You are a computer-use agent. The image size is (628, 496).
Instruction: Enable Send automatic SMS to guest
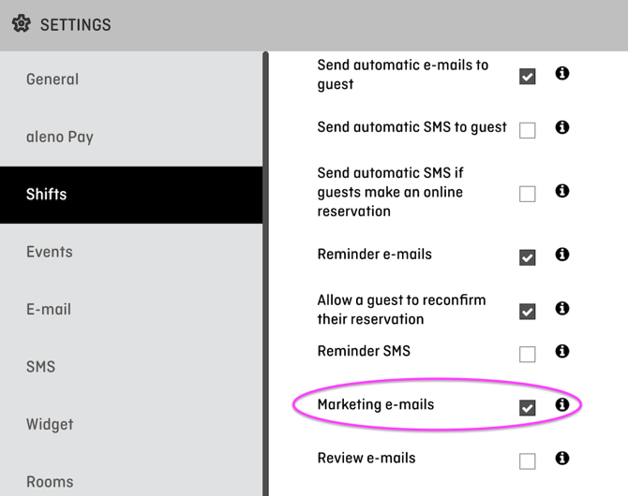(x=527, y=130)
